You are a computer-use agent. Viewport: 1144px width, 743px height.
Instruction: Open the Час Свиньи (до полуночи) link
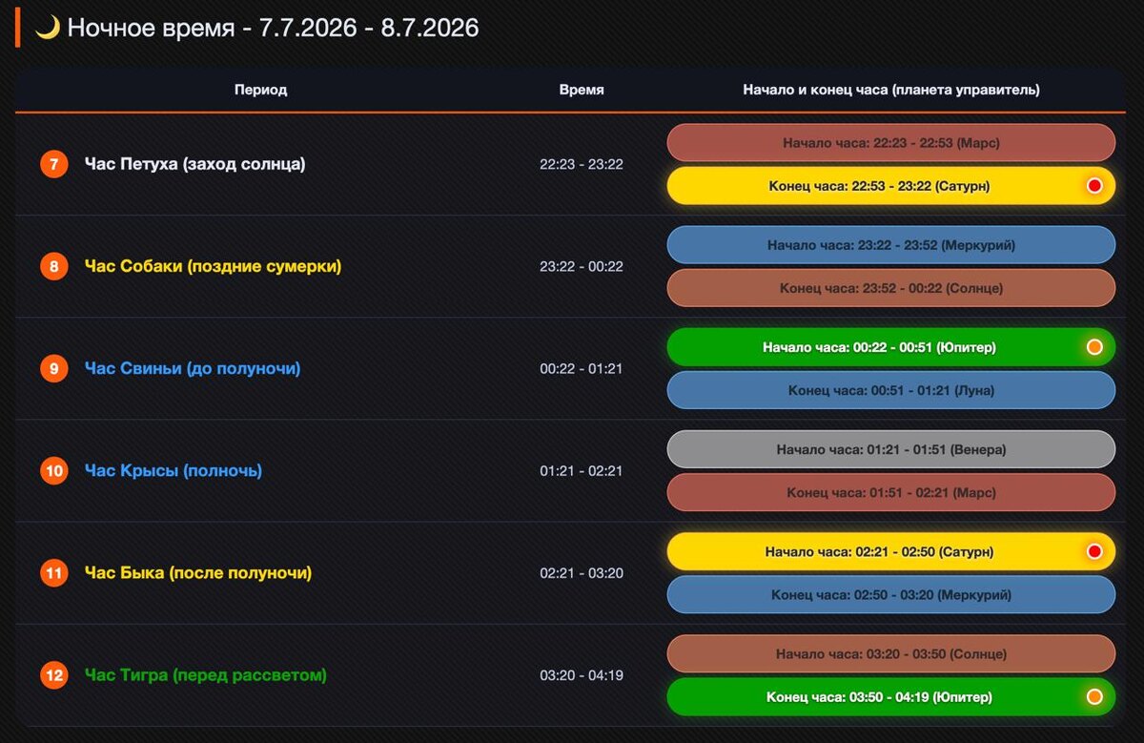point(193,368)
